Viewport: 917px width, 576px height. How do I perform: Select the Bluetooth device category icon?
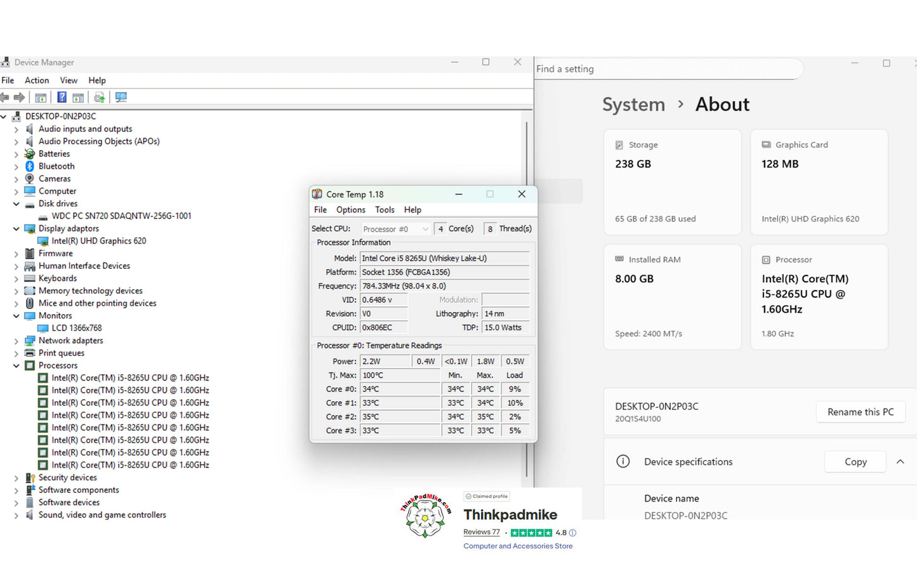point(29,166)
